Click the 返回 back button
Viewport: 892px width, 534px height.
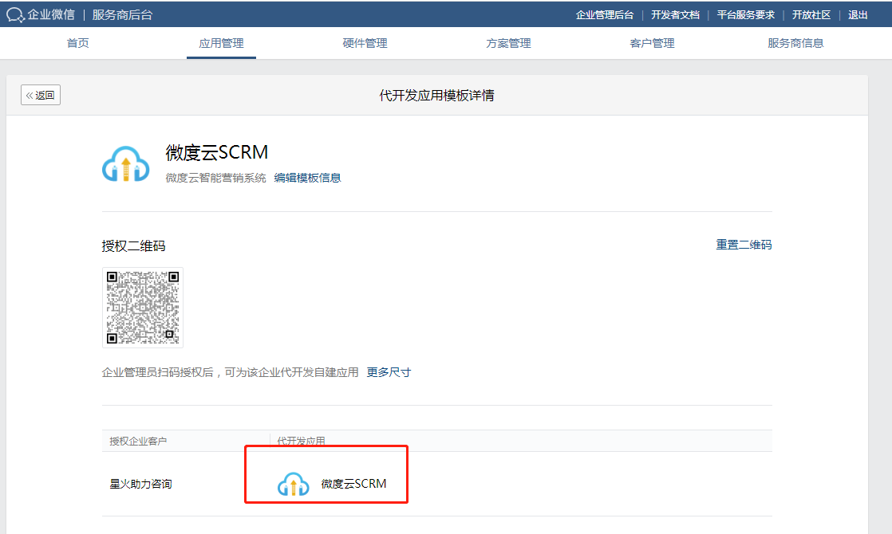41,95
